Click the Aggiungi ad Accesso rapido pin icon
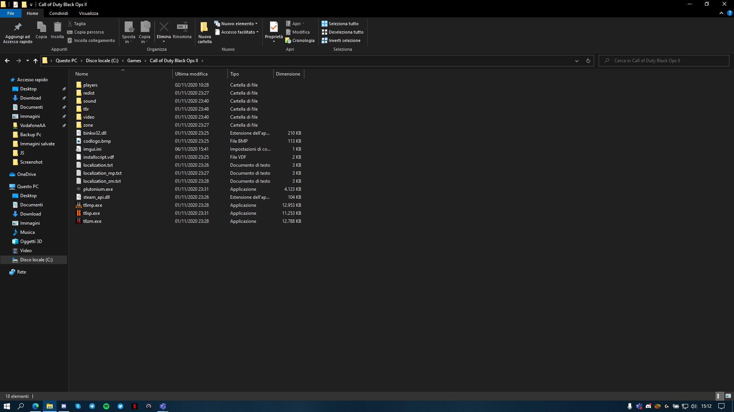 18,27
